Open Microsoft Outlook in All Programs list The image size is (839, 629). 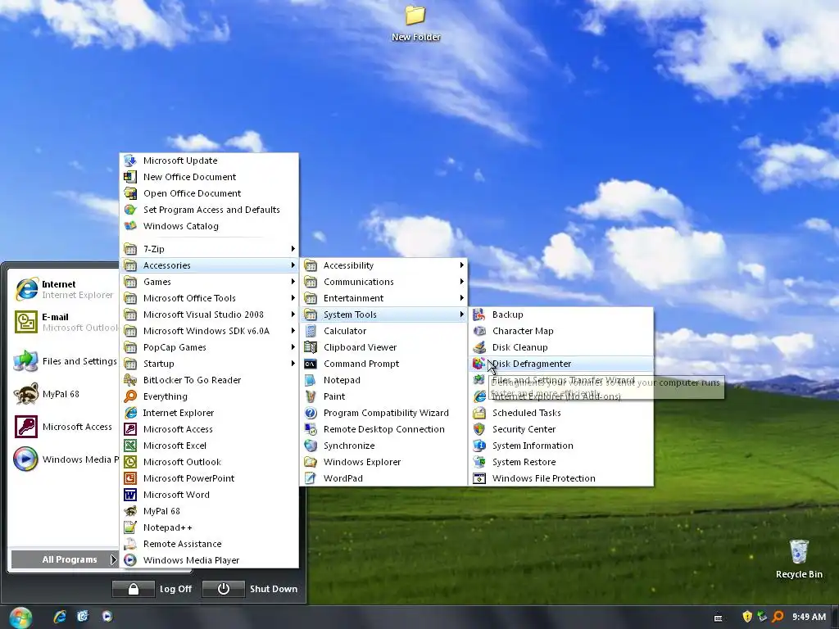coord(209,462)
